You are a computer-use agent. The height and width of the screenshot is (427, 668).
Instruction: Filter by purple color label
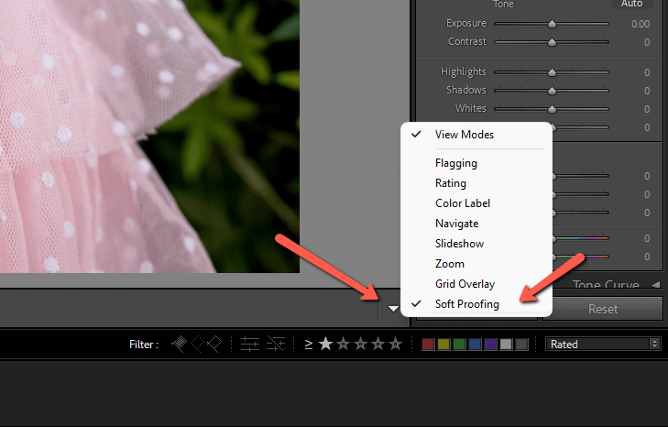(490, 345)
